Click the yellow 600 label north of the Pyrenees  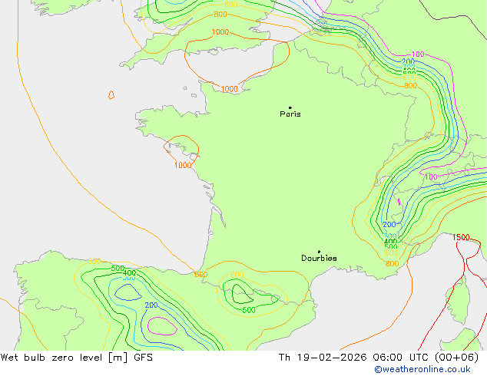tap(237, 275)
